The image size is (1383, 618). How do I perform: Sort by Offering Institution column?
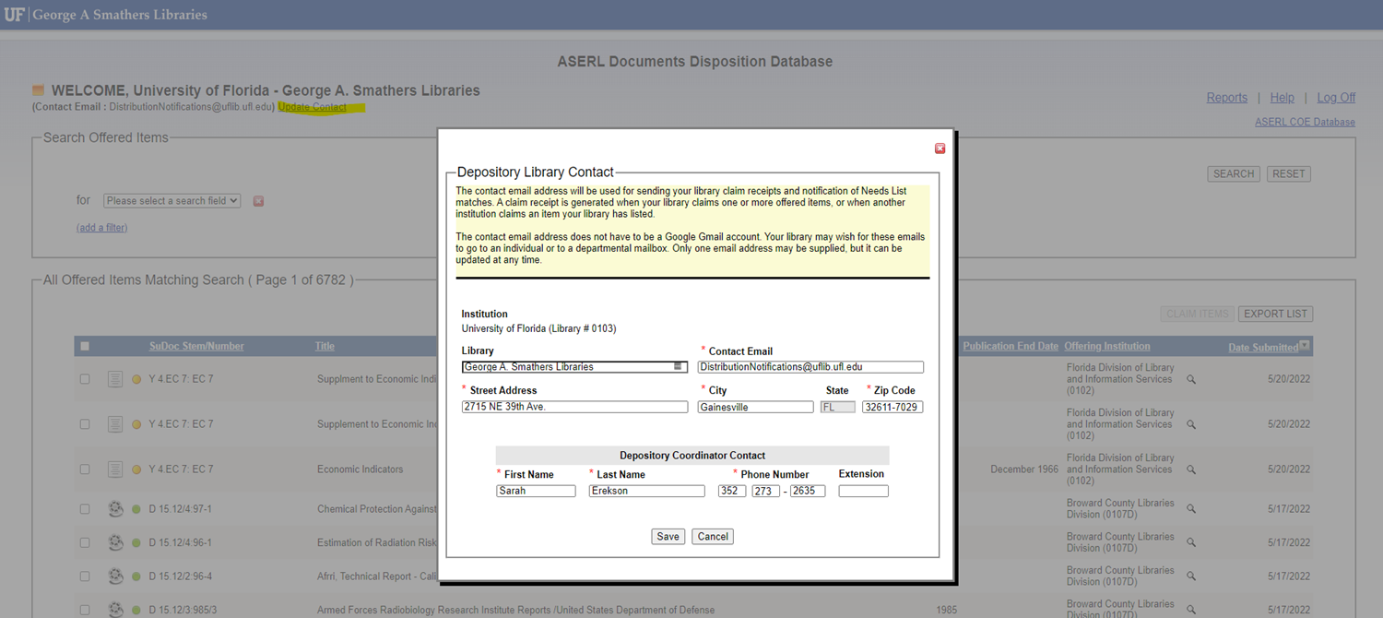1107,347
